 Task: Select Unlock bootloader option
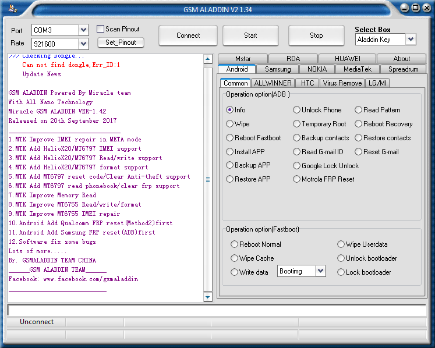341,258
